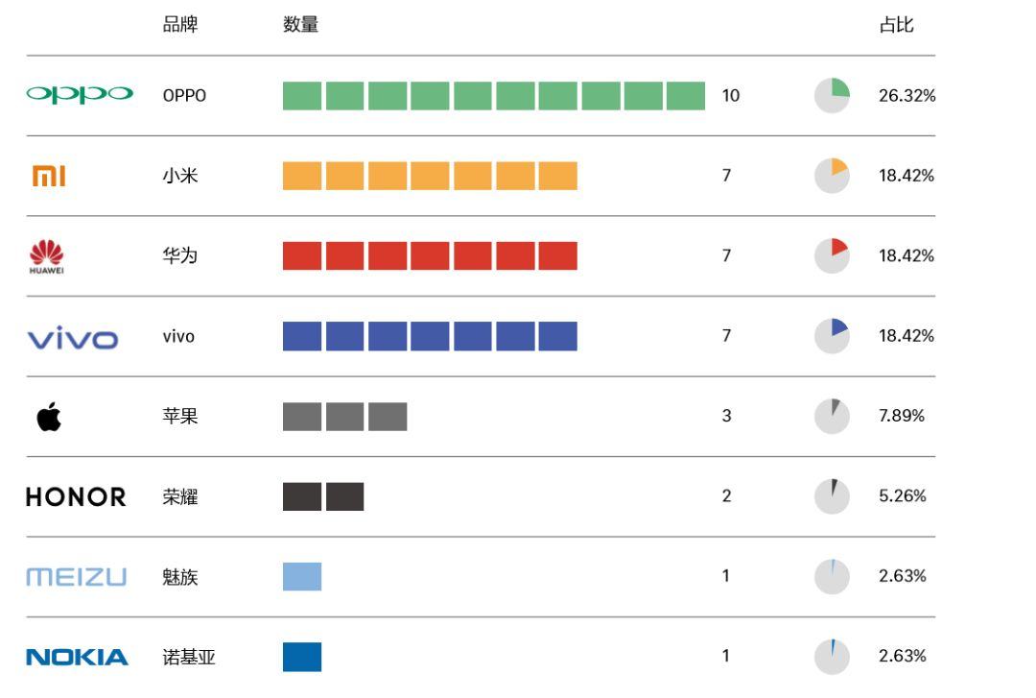Click the 7.89% pie chart for 苹果

(x=832, y=416)
